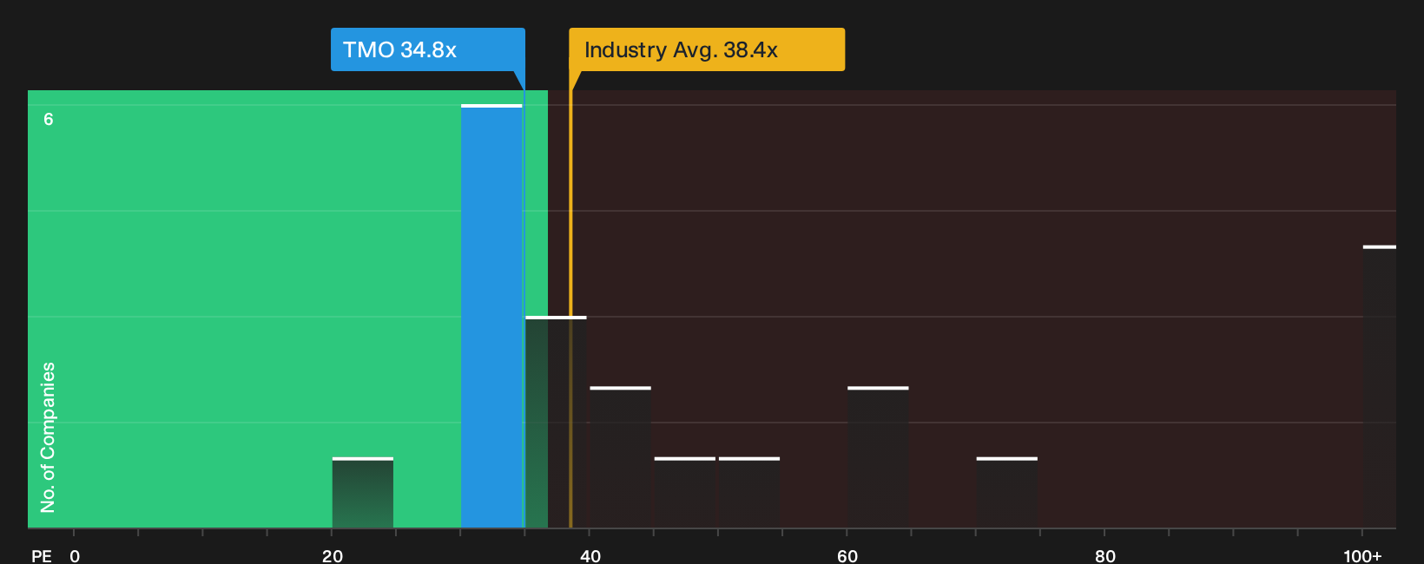Screen dimensions: 1424x564
Task: Click the TMO 34.8x blue label
Action: pos(427,49)
